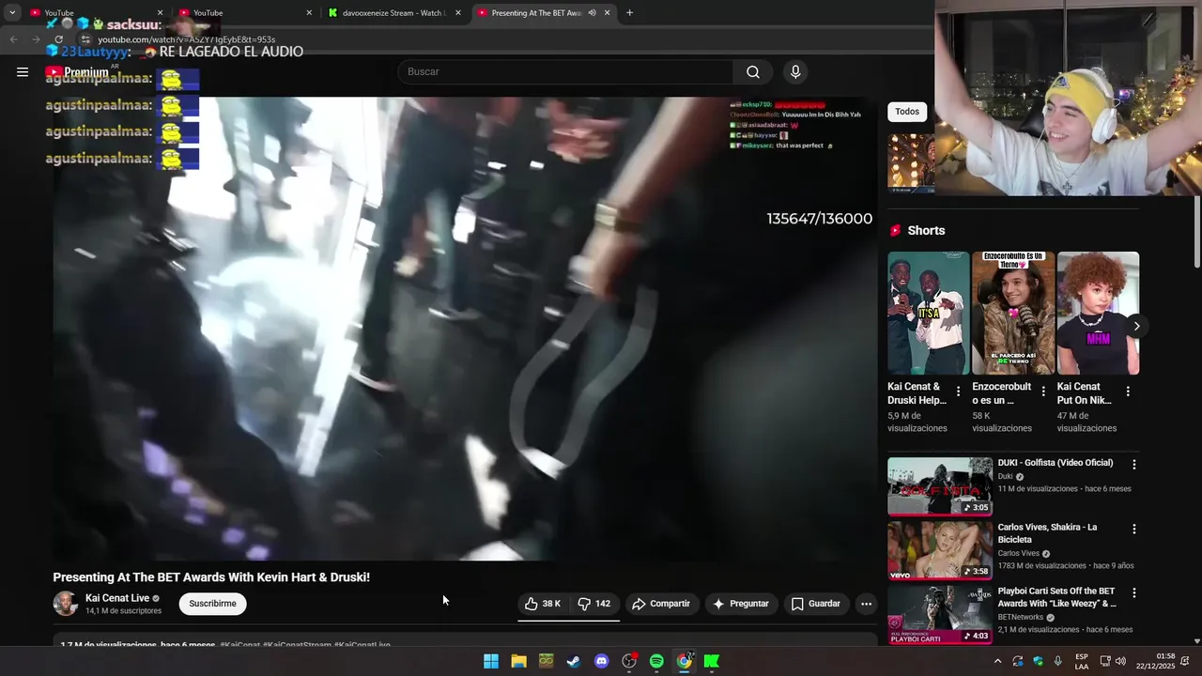Open Discord from the taskbar
Image resolution: width=1202 pixels, height=676 pixels.
click(x=601, y=662)
